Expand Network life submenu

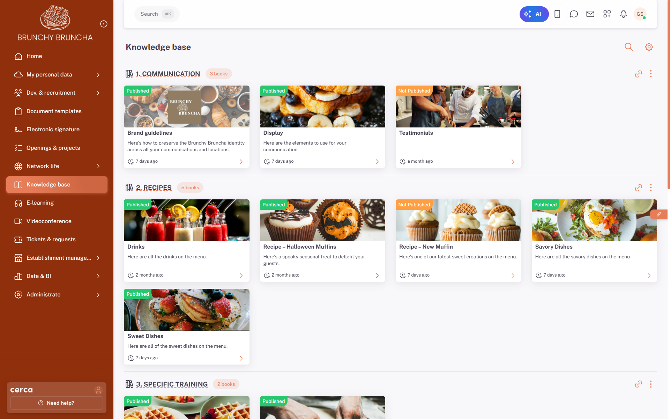click(98, 166)
